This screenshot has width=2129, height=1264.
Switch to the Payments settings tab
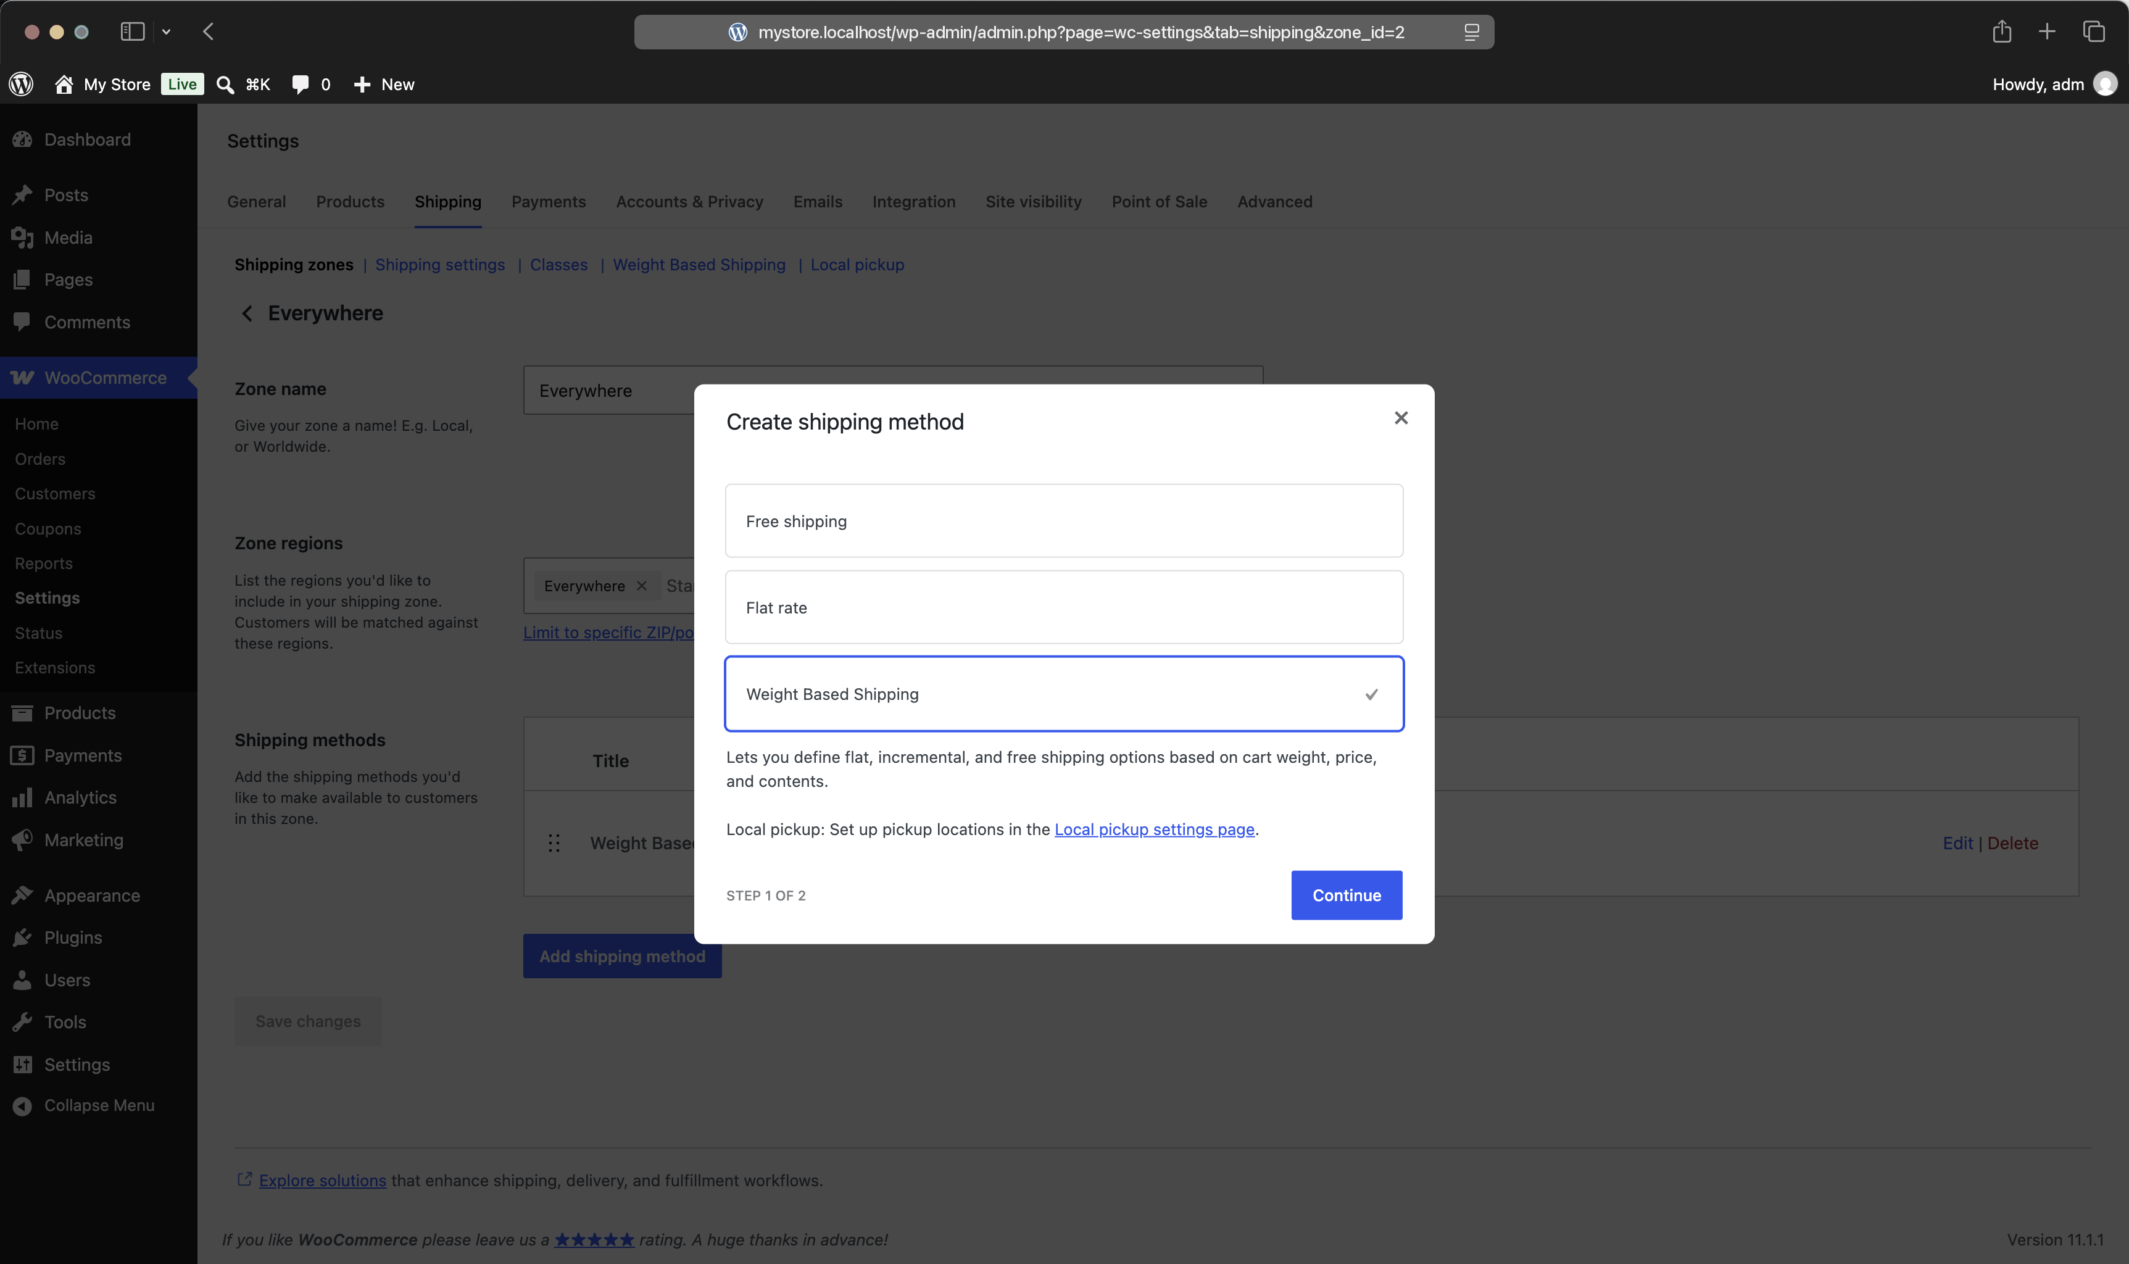(x=549, y=202)
